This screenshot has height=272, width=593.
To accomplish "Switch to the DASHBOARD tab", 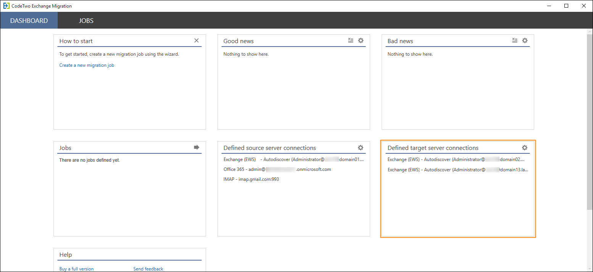I will point(29,21).
